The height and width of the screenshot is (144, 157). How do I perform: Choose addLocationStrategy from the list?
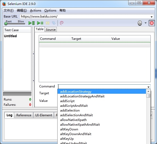coord(102,92)
